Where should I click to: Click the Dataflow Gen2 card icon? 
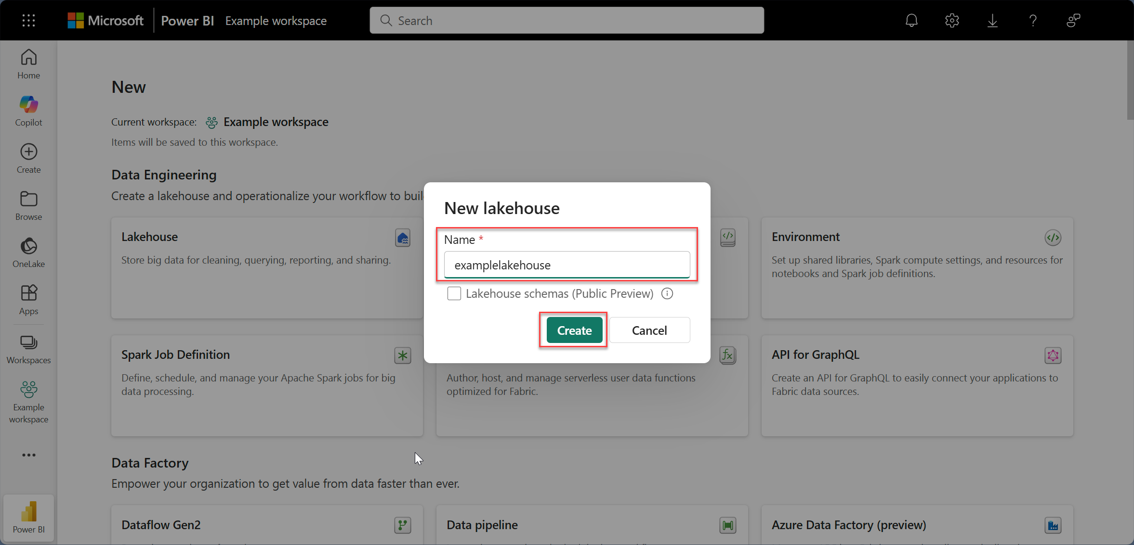(x=403, y=525)
